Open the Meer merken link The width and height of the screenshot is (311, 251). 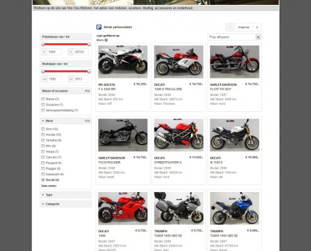click(x=49, y=186)
